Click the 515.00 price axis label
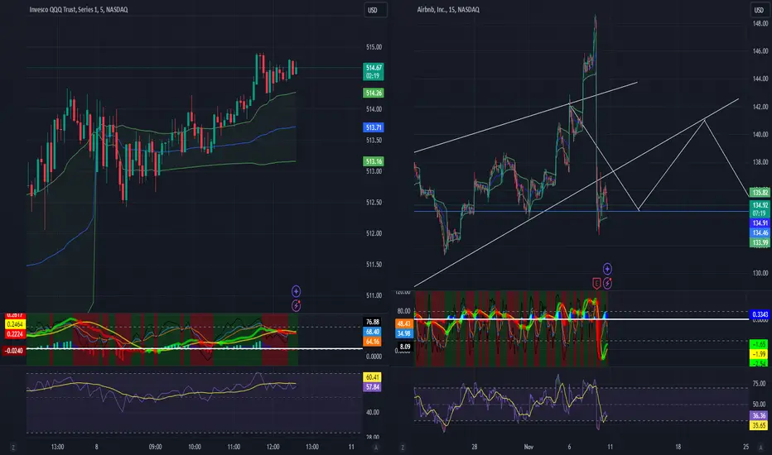This screenshot has height=455, width=772. (374, 47)
